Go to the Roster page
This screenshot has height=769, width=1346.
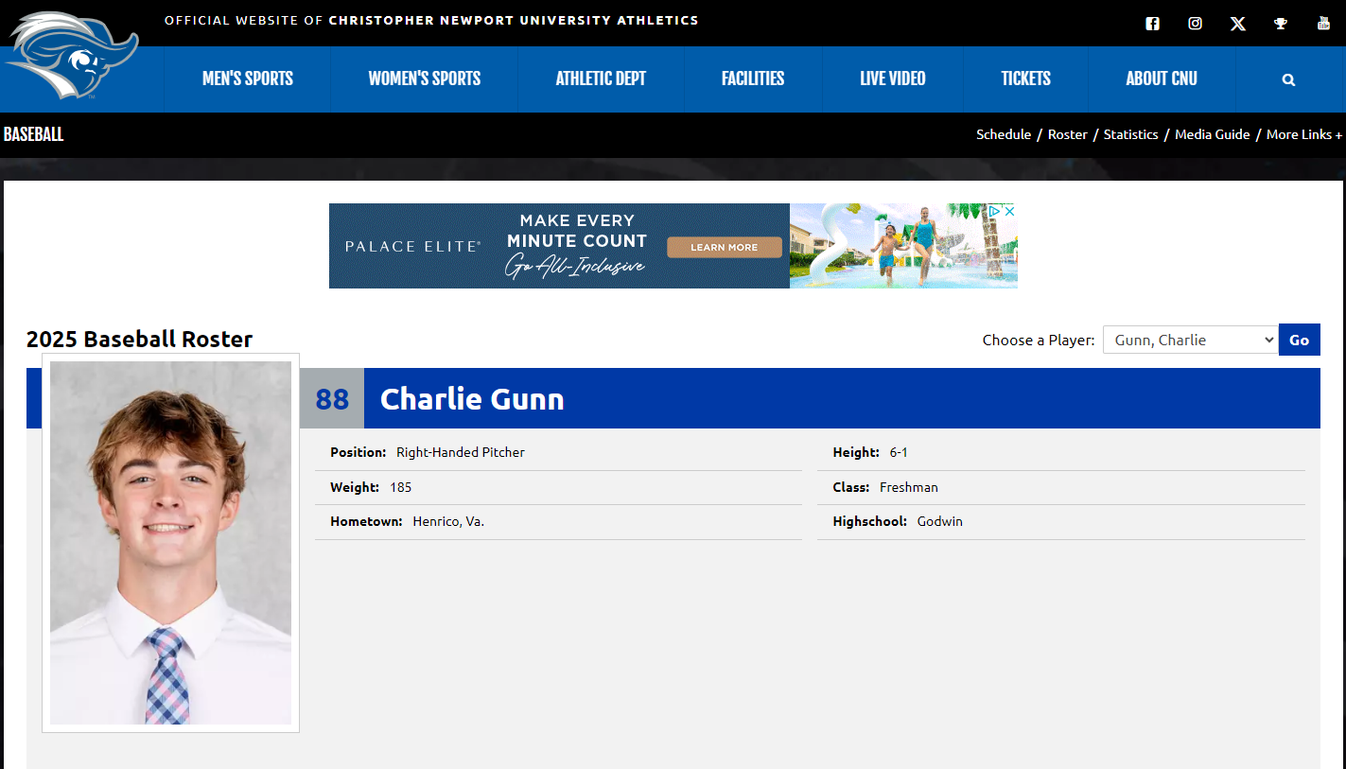[x=1067, y=134]
